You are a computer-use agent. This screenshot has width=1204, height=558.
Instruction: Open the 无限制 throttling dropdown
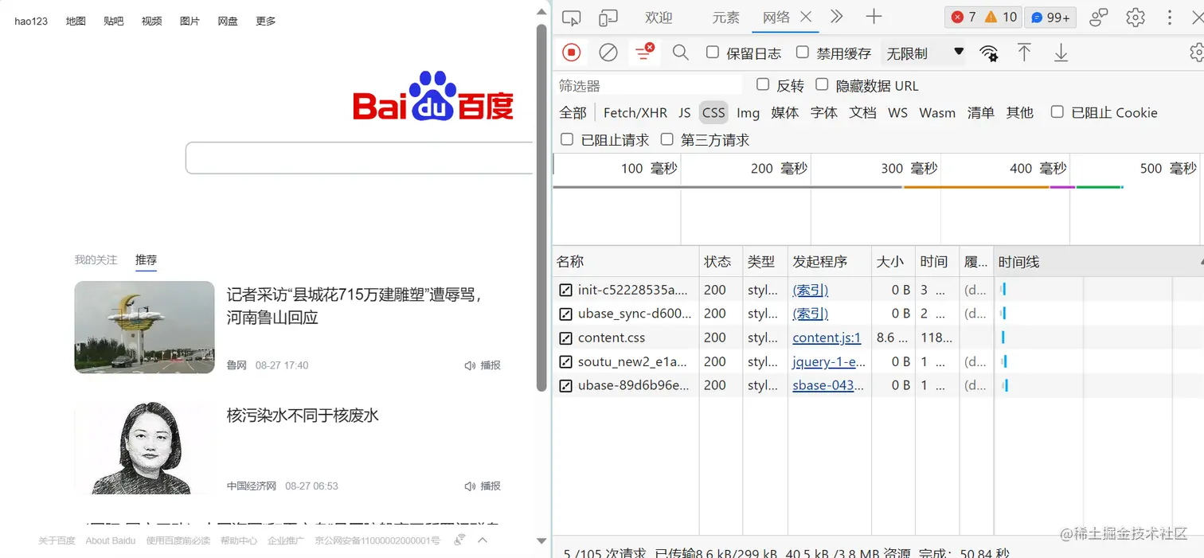(x=924, y=53)
